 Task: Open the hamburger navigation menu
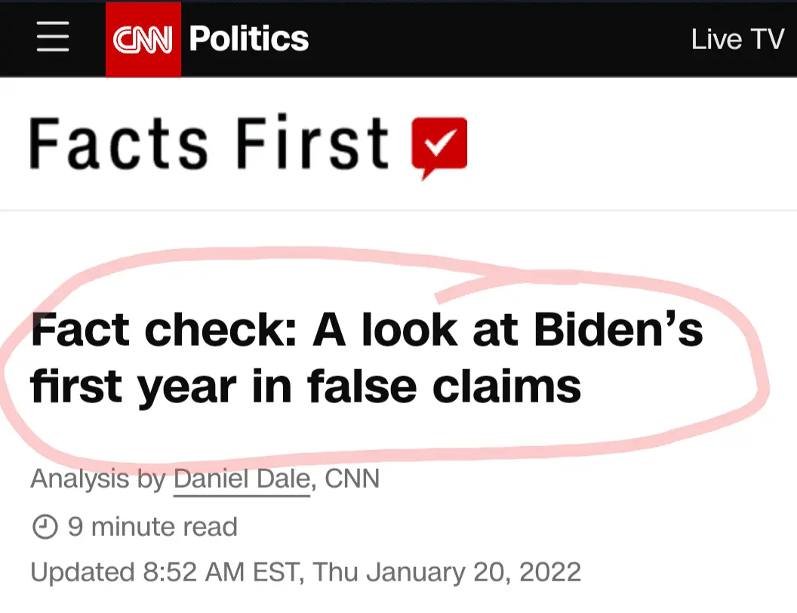click(x=52, y=38)
